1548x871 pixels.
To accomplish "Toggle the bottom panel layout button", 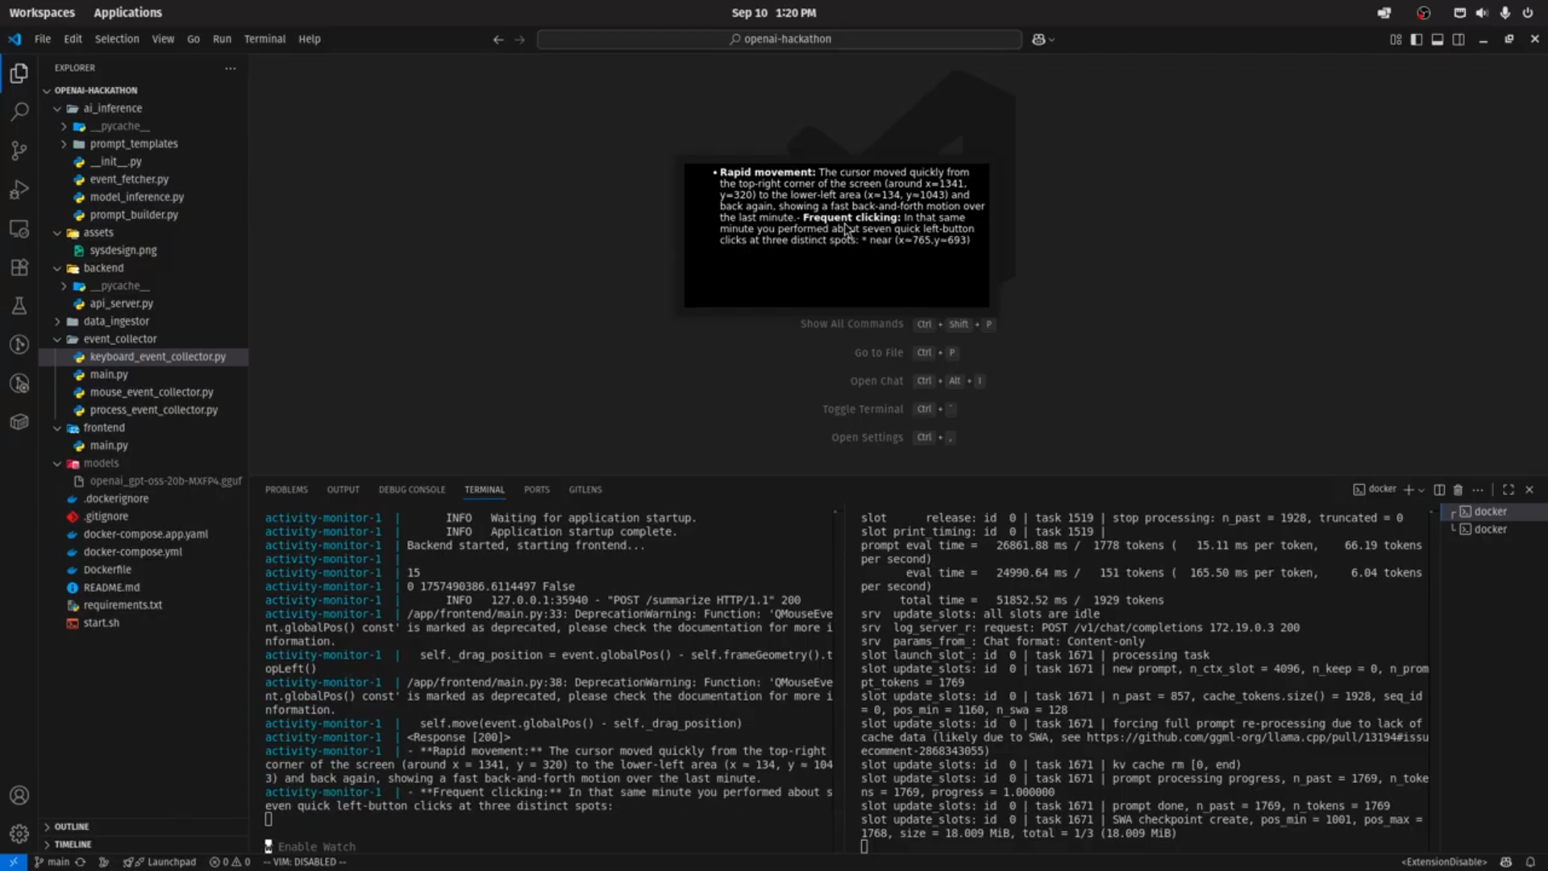I will tap(1438, 40).
